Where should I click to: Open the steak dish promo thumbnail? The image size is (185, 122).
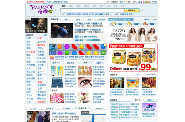pos(149,82)
